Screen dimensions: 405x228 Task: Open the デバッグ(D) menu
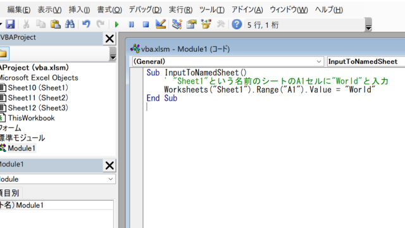click(x=145, y=10)
